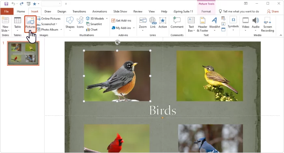Select the red cardinal picture
The image size is (284, 153).
click(x=117, y=138)
